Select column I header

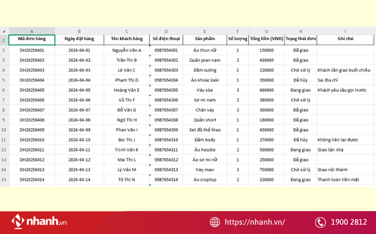(346, 31)
